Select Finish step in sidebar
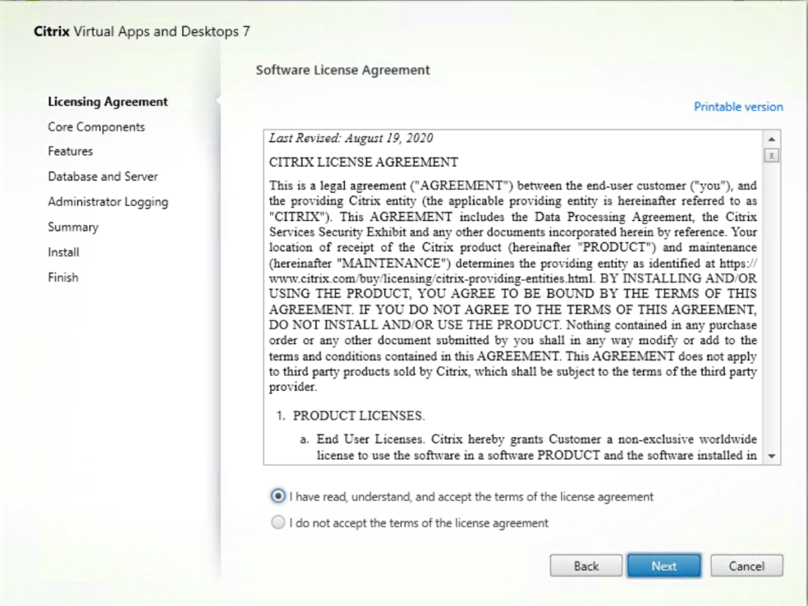The width and height of the screenshot is (808, 606). pos(63,277)
